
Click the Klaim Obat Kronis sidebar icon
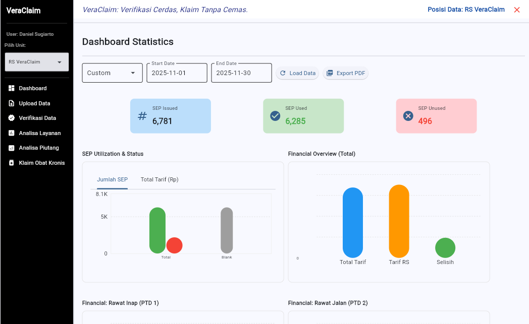pos(11,162)
